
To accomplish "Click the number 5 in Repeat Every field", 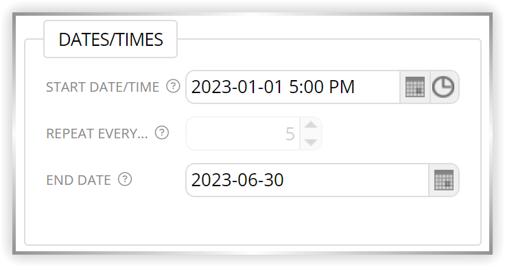I will click(x=290, y=133).
